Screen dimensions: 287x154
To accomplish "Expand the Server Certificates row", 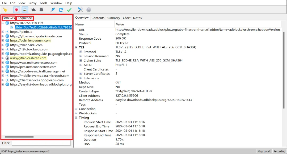I will click(x=81, y=74).
